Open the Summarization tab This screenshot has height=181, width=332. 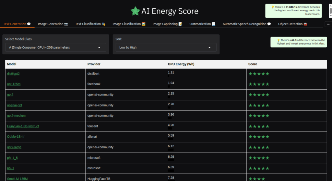[202, 24]
